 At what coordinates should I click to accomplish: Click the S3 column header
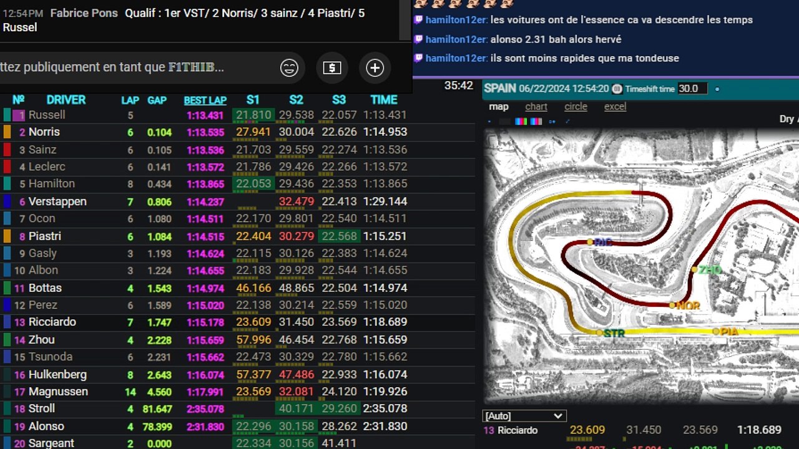[x=339, y=100]
